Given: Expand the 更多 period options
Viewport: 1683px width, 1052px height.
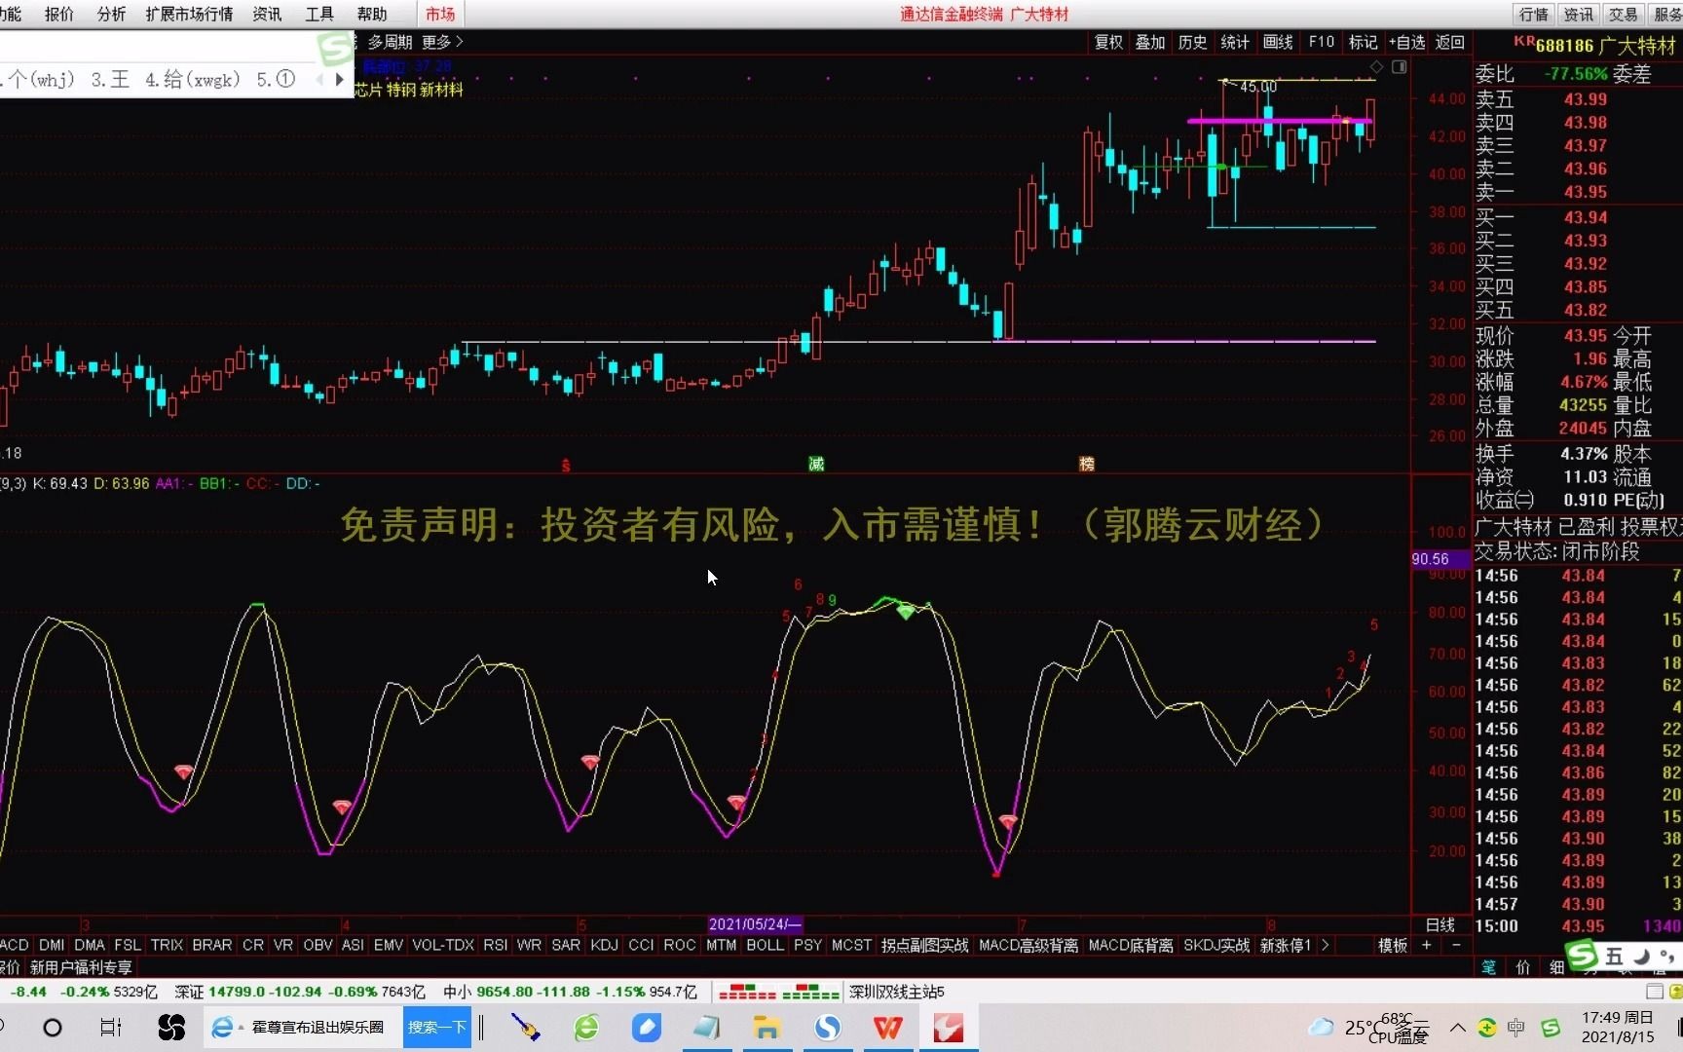Looking at the screenshot, I should (442, 42).
